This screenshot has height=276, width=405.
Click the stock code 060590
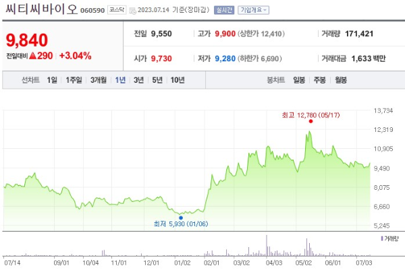[92, 11]
